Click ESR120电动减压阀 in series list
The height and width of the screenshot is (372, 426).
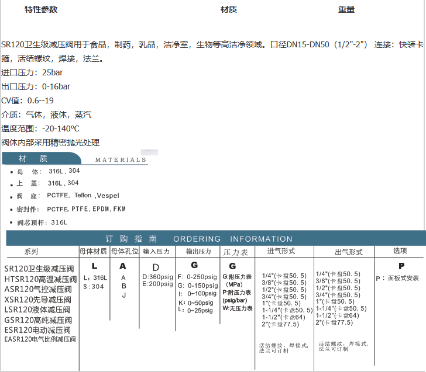pyautogui.click(x=37, y=330)
